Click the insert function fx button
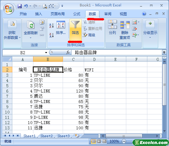 click(x=68, y=52)
